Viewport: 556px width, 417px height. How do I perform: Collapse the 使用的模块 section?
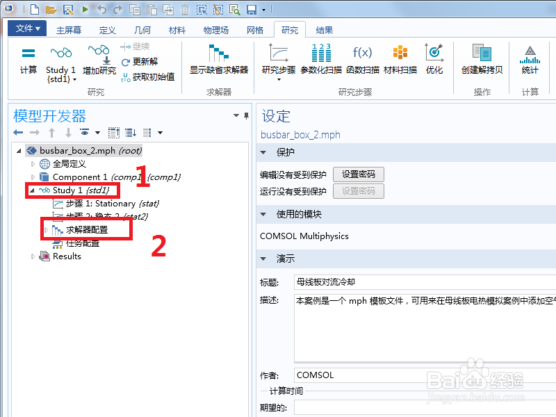(x=263, y=214)
